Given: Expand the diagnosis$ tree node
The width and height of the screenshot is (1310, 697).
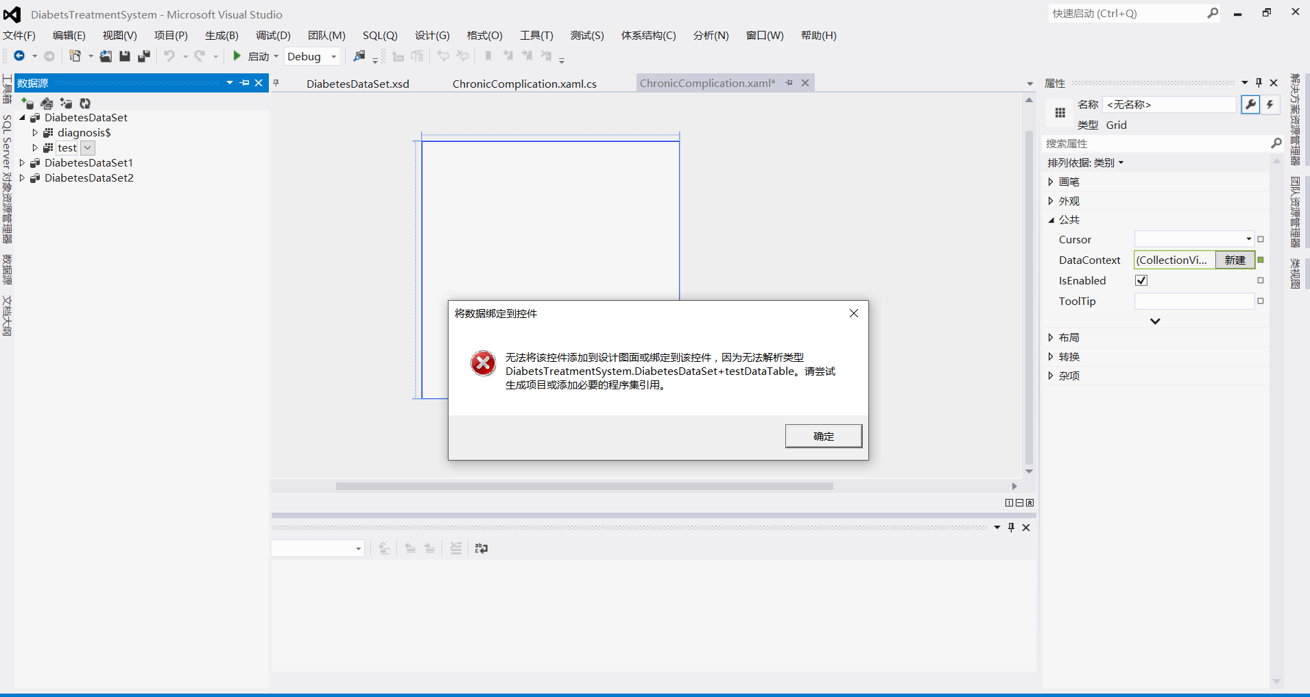Looking at the screenshot, I should click(x=35, y=132).
